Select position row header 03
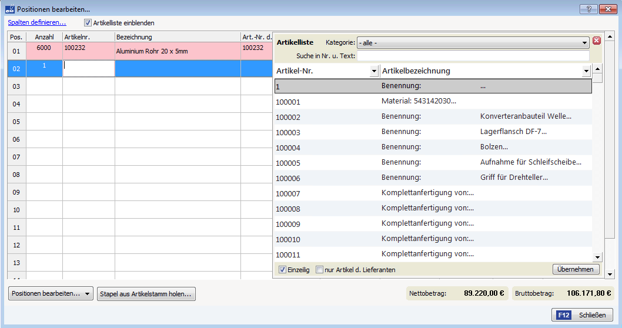The width and height of the screenshot is (622, 328). point(16,86)
